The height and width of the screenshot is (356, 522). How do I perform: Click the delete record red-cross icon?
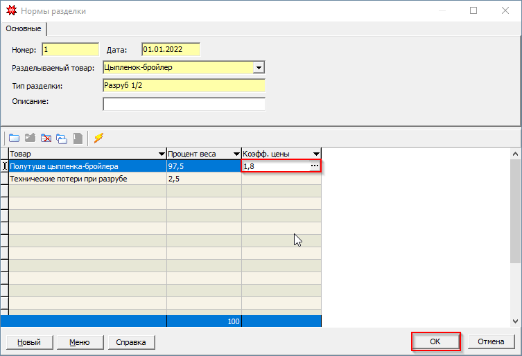pyautogui.click(x=46, y=138)
